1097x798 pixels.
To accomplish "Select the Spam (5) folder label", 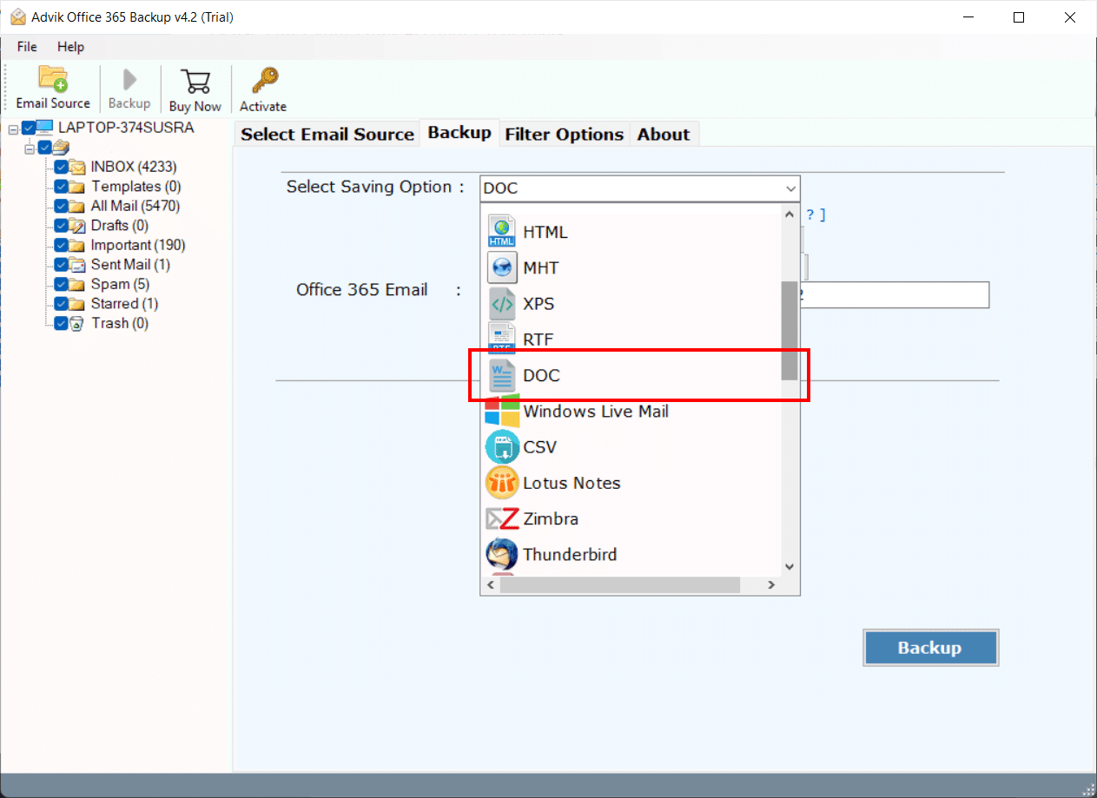I will 120,284.
